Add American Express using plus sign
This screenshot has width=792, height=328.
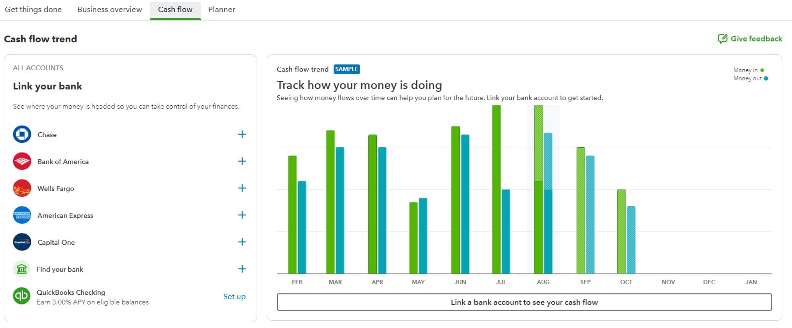(x=242, y=215)
